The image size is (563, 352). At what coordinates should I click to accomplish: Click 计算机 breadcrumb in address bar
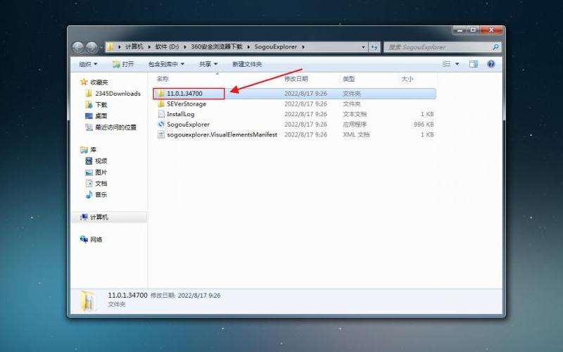click(x=134, y=46)
